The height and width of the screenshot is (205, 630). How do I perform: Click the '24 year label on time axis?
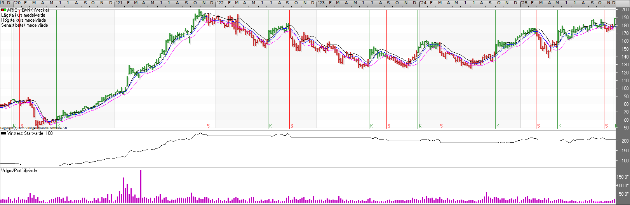tap(423, 3)
